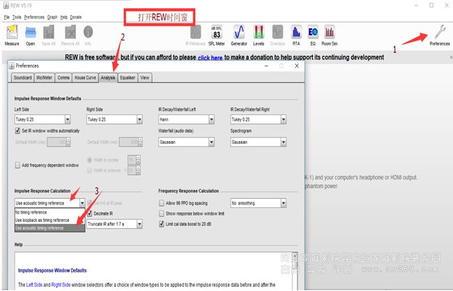
Task: Click the Measure toolbar icon
Action: pos(12,34)
